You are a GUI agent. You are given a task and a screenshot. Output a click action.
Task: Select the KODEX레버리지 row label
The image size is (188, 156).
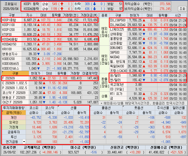click(12, 64)
